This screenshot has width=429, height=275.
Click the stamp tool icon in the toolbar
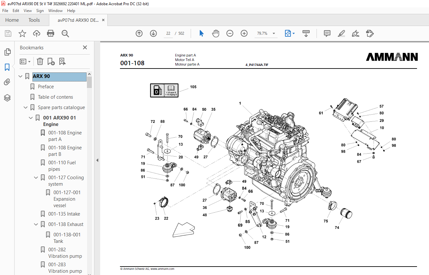point(370,33)
